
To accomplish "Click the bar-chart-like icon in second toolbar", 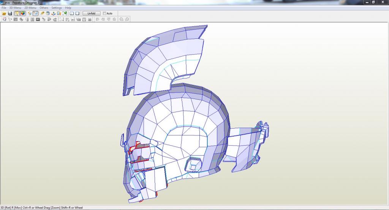I will click(x=78, y=19).
